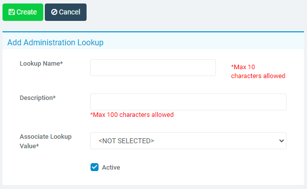Click the Lookup Name label
The image size is (307, 189).
(x=41, y=64)
